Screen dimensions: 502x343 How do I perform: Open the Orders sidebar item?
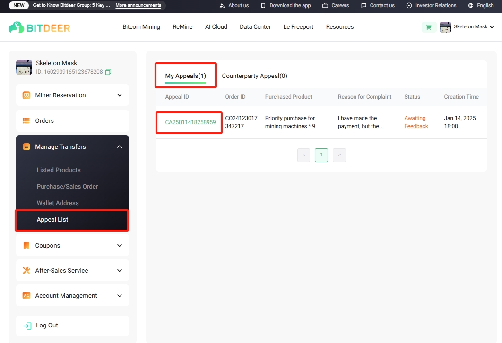pos(72,121)
